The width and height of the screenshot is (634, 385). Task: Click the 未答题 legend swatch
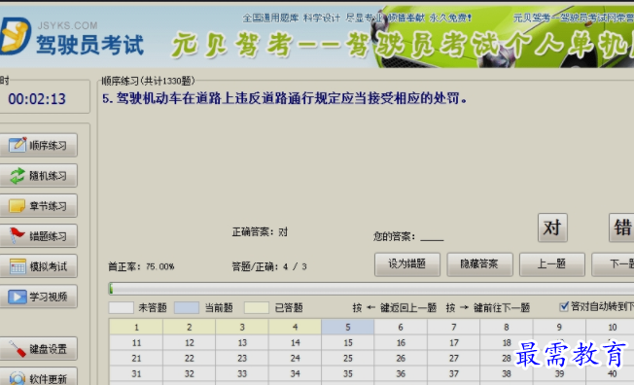pyautogui.click(x=121, y=308)
